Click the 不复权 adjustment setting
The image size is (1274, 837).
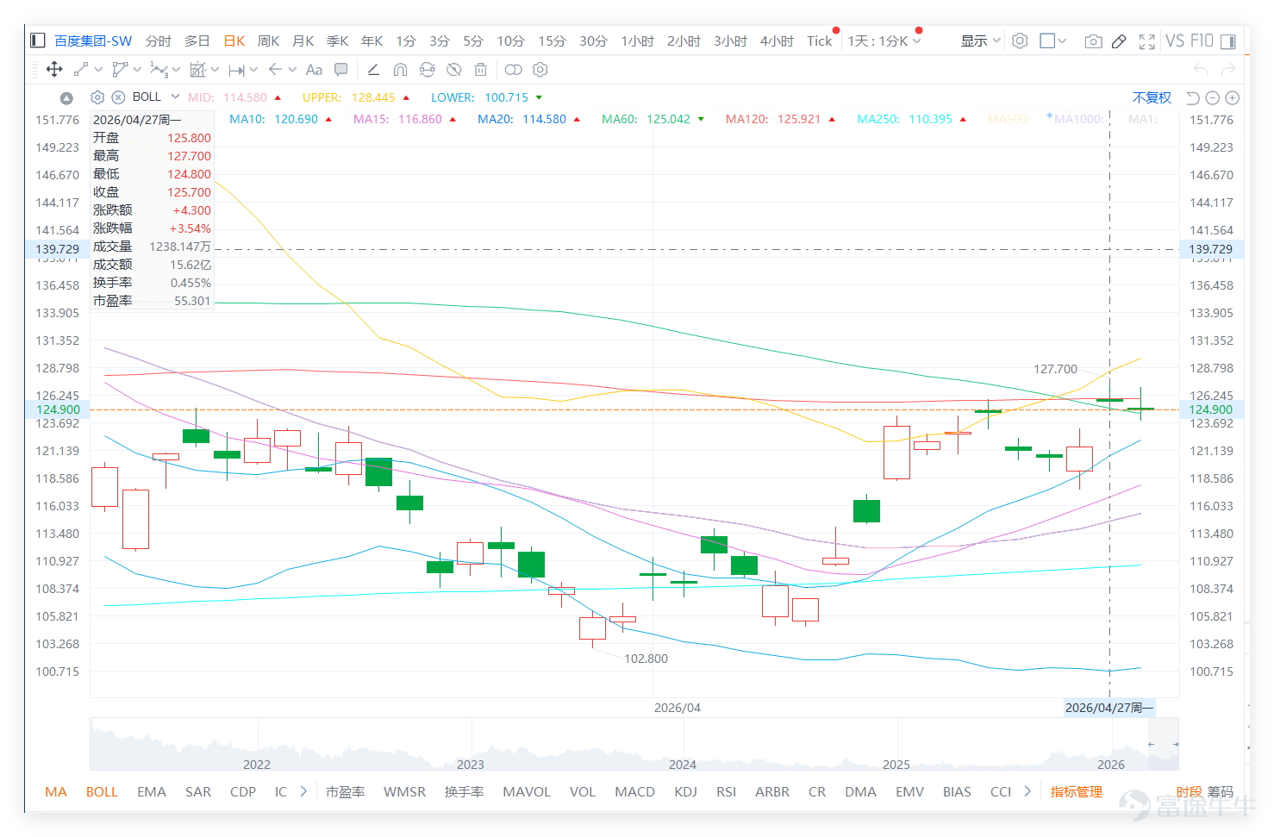(x=1152, y=97)
